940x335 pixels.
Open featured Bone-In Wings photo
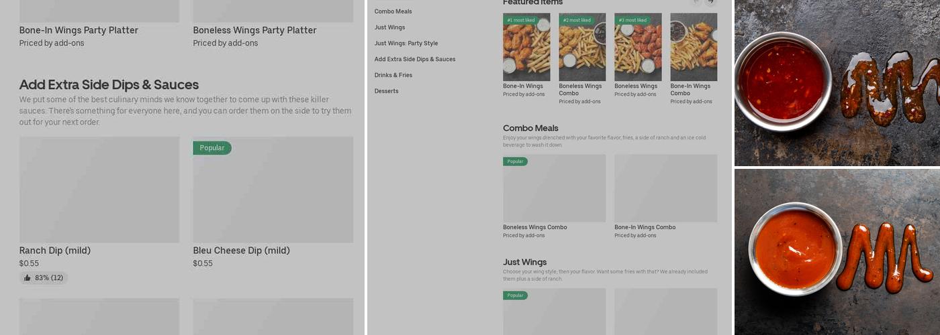[x=526, y=48]
